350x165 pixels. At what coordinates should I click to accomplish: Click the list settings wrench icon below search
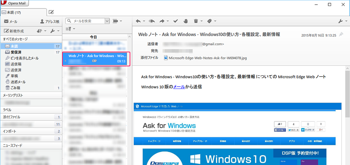(x=69, y=29)
